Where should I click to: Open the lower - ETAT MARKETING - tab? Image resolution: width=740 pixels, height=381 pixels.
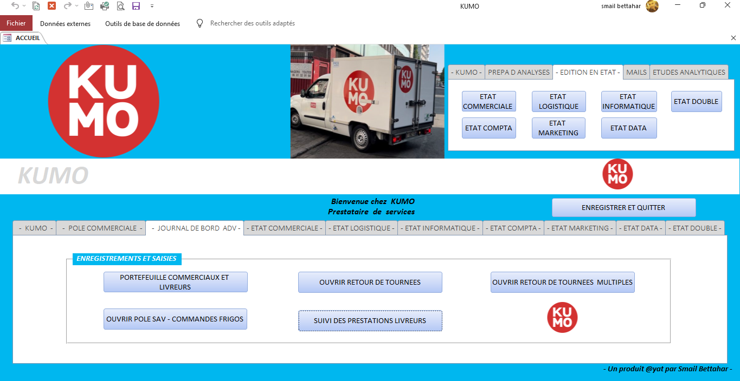[580, 228]
